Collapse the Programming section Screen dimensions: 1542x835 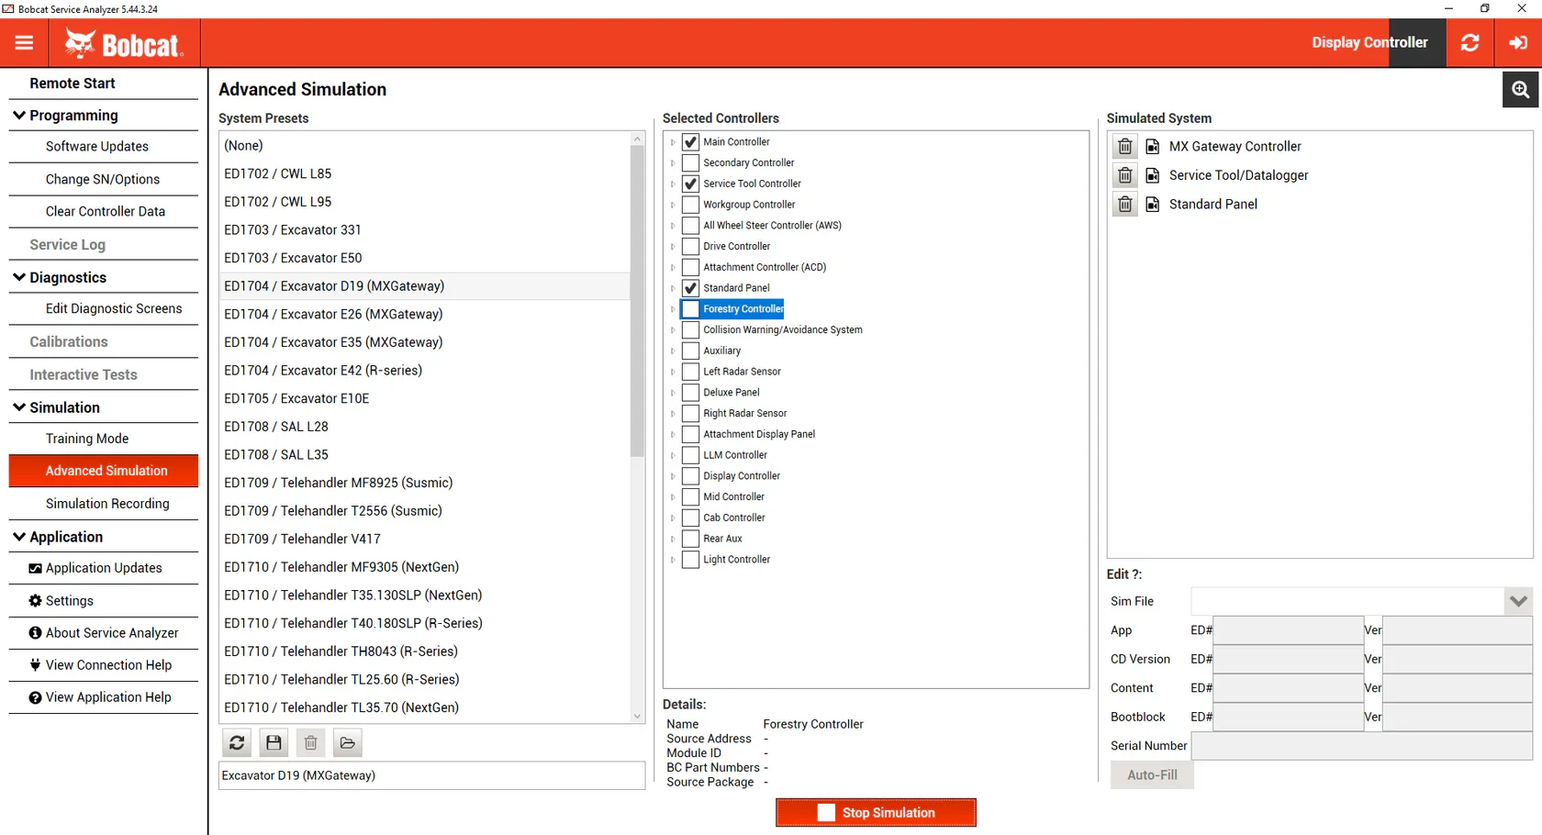pos(19,116)
